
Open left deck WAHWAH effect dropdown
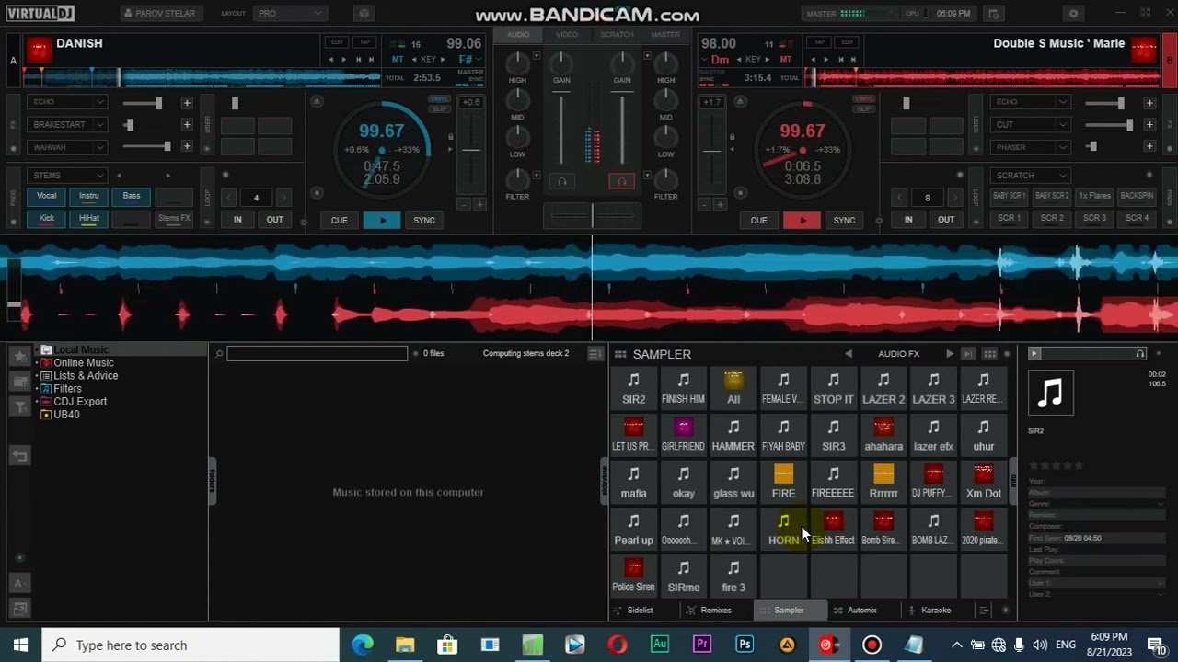coord(67,147)
